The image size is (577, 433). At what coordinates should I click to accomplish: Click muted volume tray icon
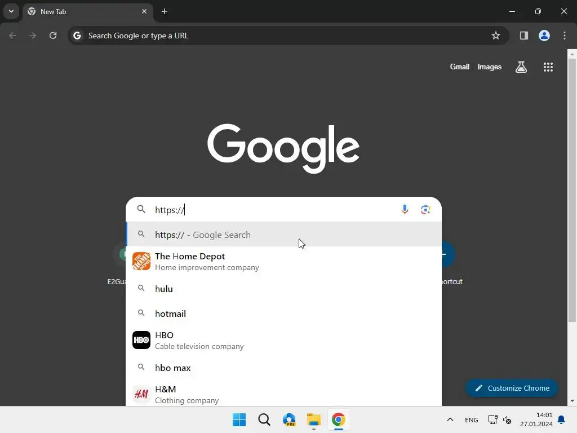pos(507,419)
